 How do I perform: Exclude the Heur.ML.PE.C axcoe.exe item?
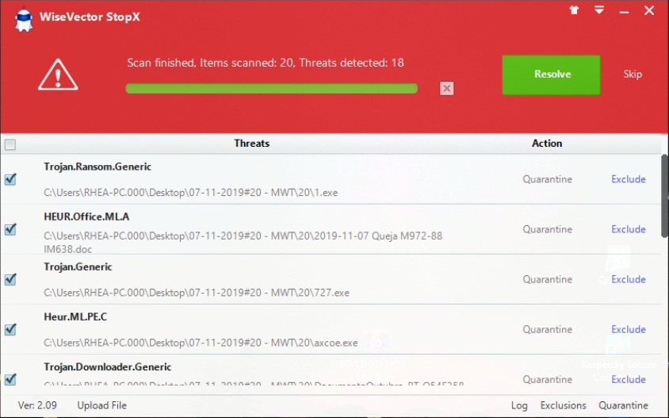(x=628, y=329)
